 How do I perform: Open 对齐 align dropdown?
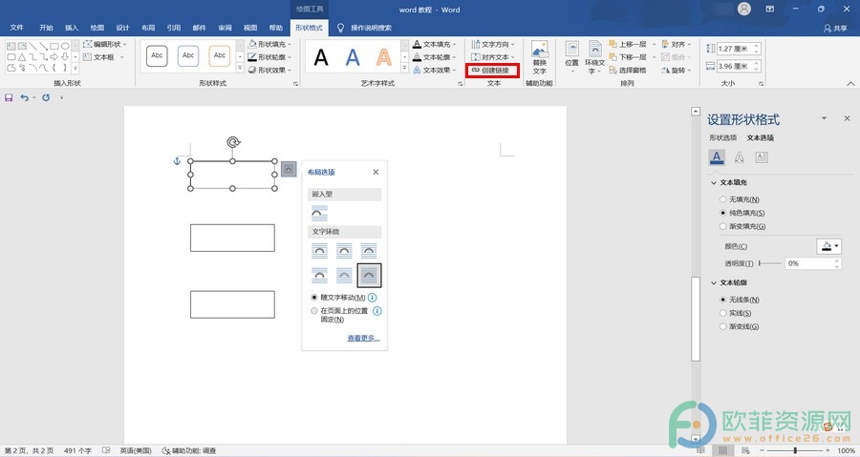click(677, 44)
